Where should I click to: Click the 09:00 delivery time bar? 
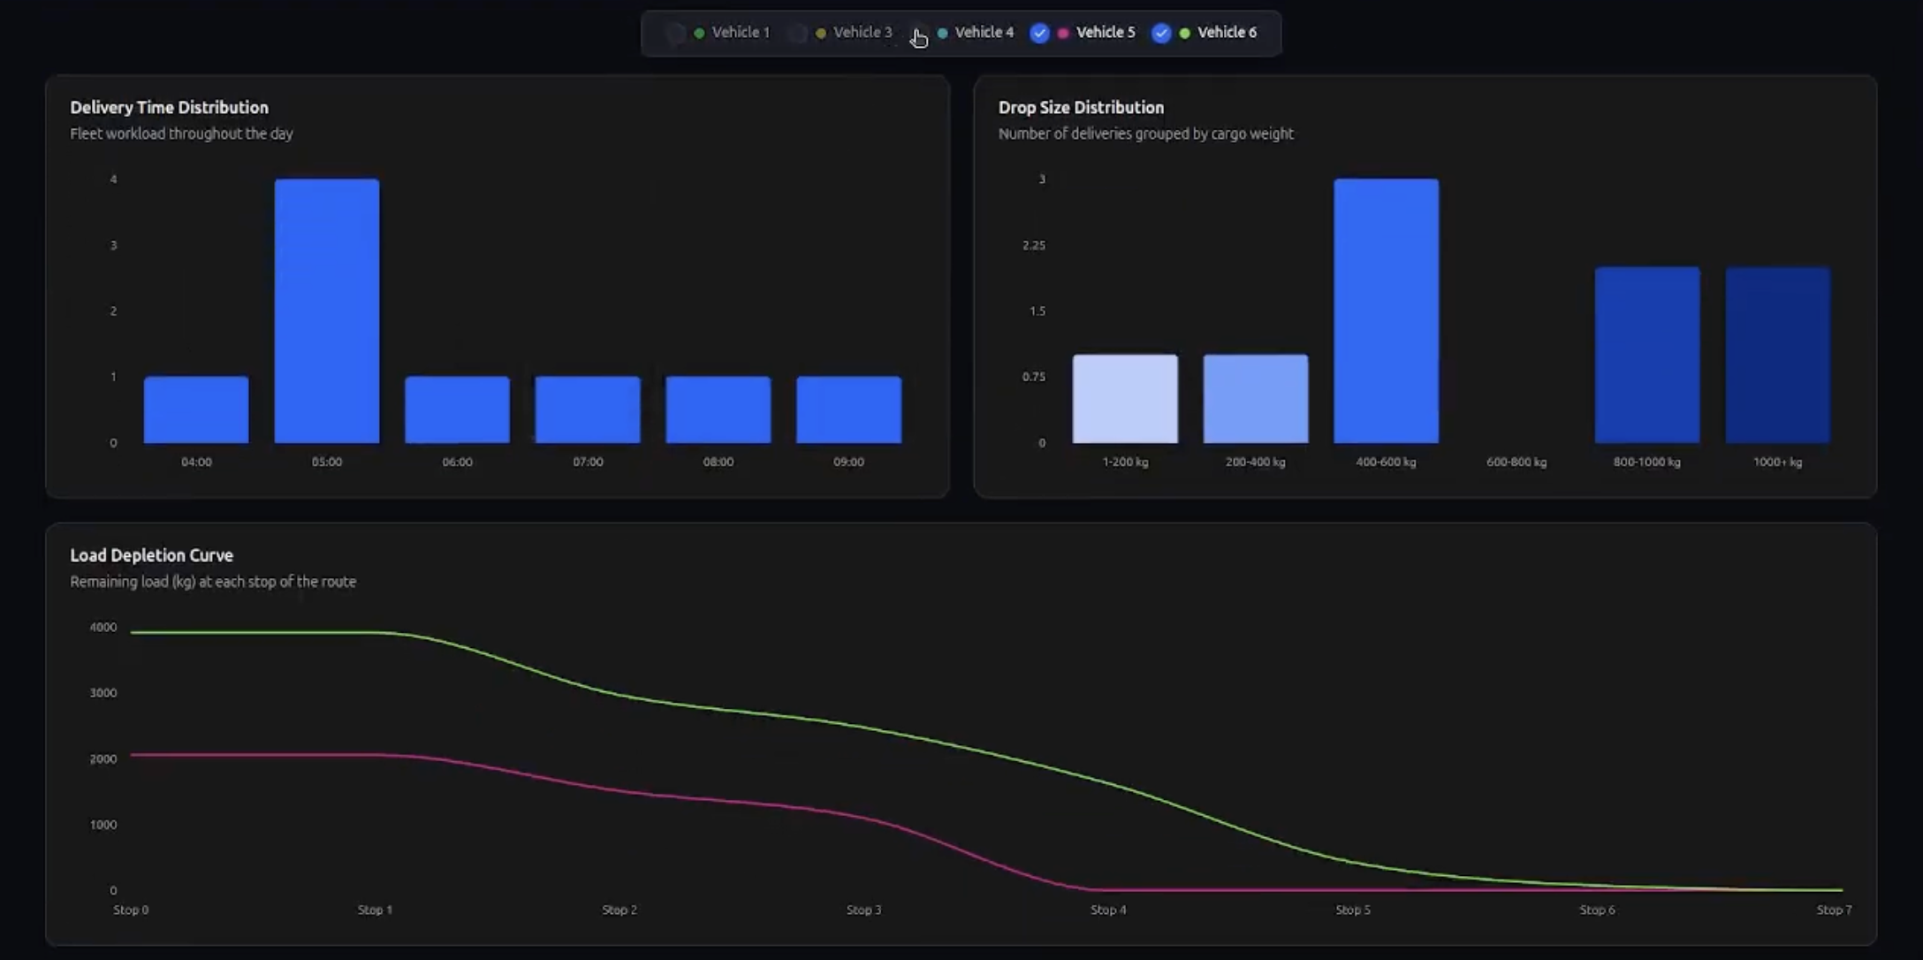848,409
